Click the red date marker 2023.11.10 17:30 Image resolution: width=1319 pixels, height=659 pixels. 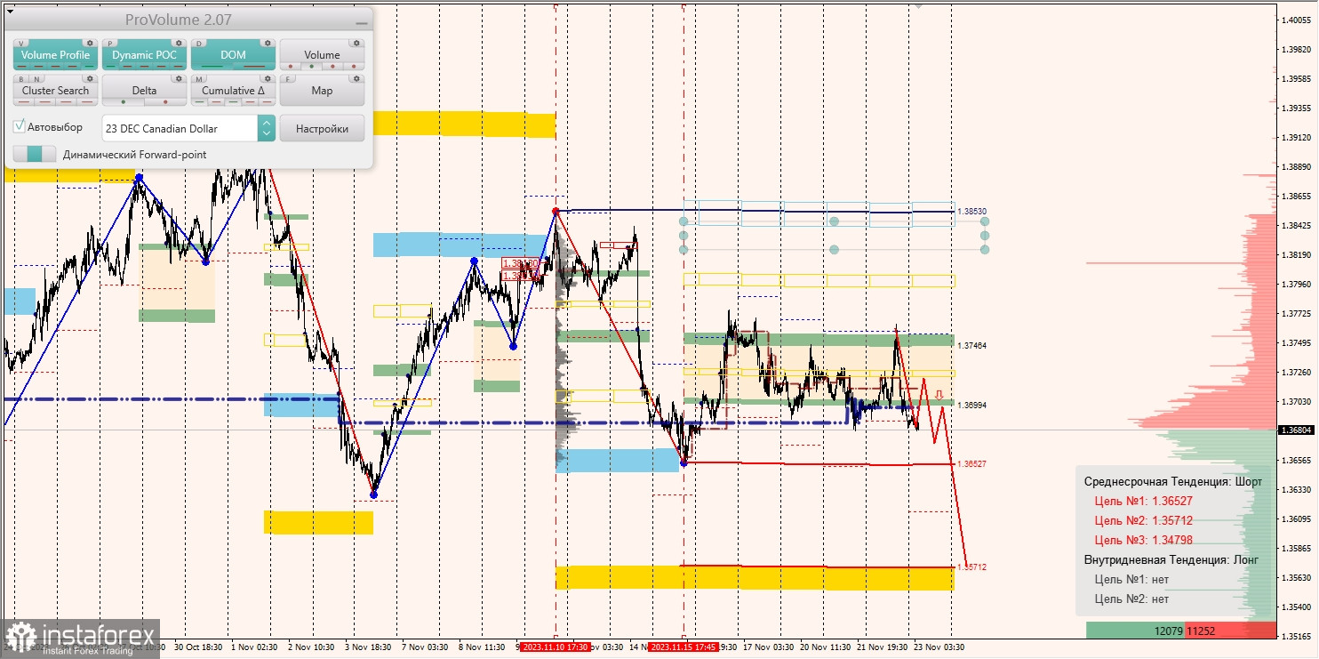[556, 647]
